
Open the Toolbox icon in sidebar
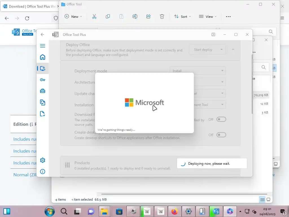tap(43, 91)
